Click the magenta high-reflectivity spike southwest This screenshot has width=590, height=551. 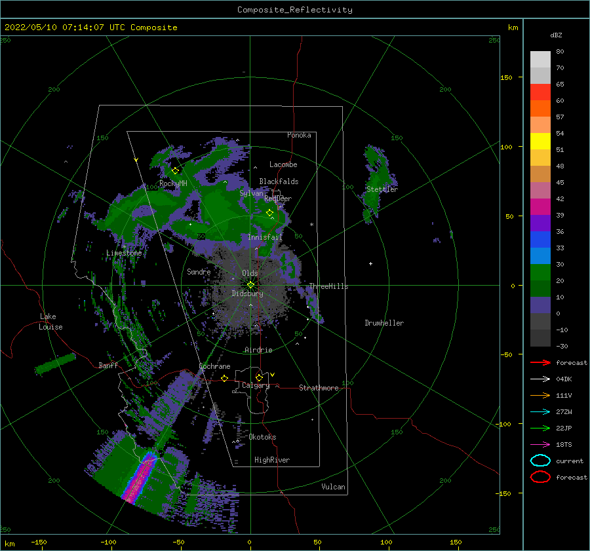pos(138,478)
